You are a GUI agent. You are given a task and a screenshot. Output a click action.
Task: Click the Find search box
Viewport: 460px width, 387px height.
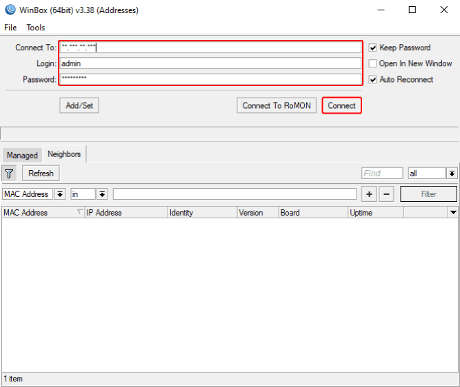pyautogui.click(x=382, y=174)
